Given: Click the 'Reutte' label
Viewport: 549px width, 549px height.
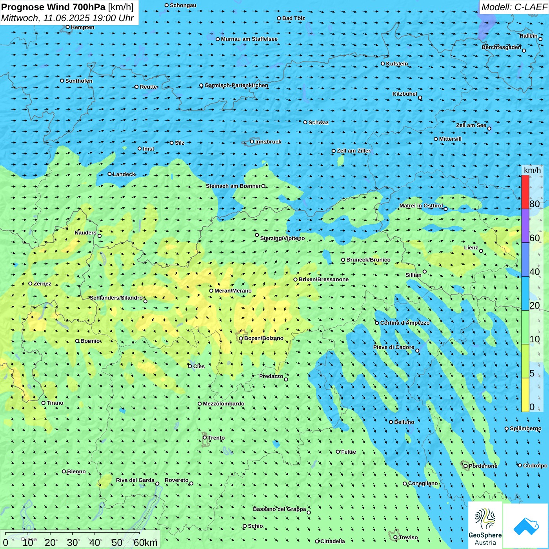Looking at the screenshot, I should click(x=148, y=87).
